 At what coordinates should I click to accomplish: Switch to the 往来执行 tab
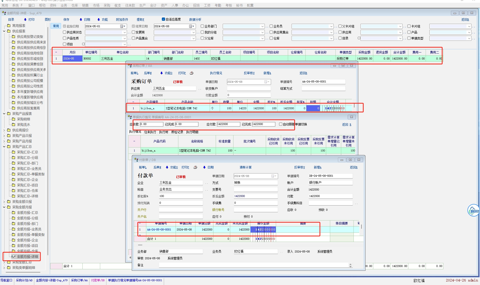(150, 132)
